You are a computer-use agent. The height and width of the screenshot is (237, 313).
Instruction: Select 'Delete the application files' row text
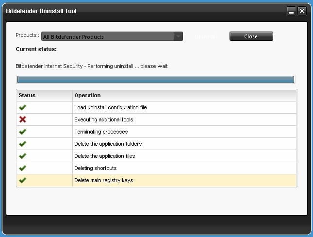(105, 156)
